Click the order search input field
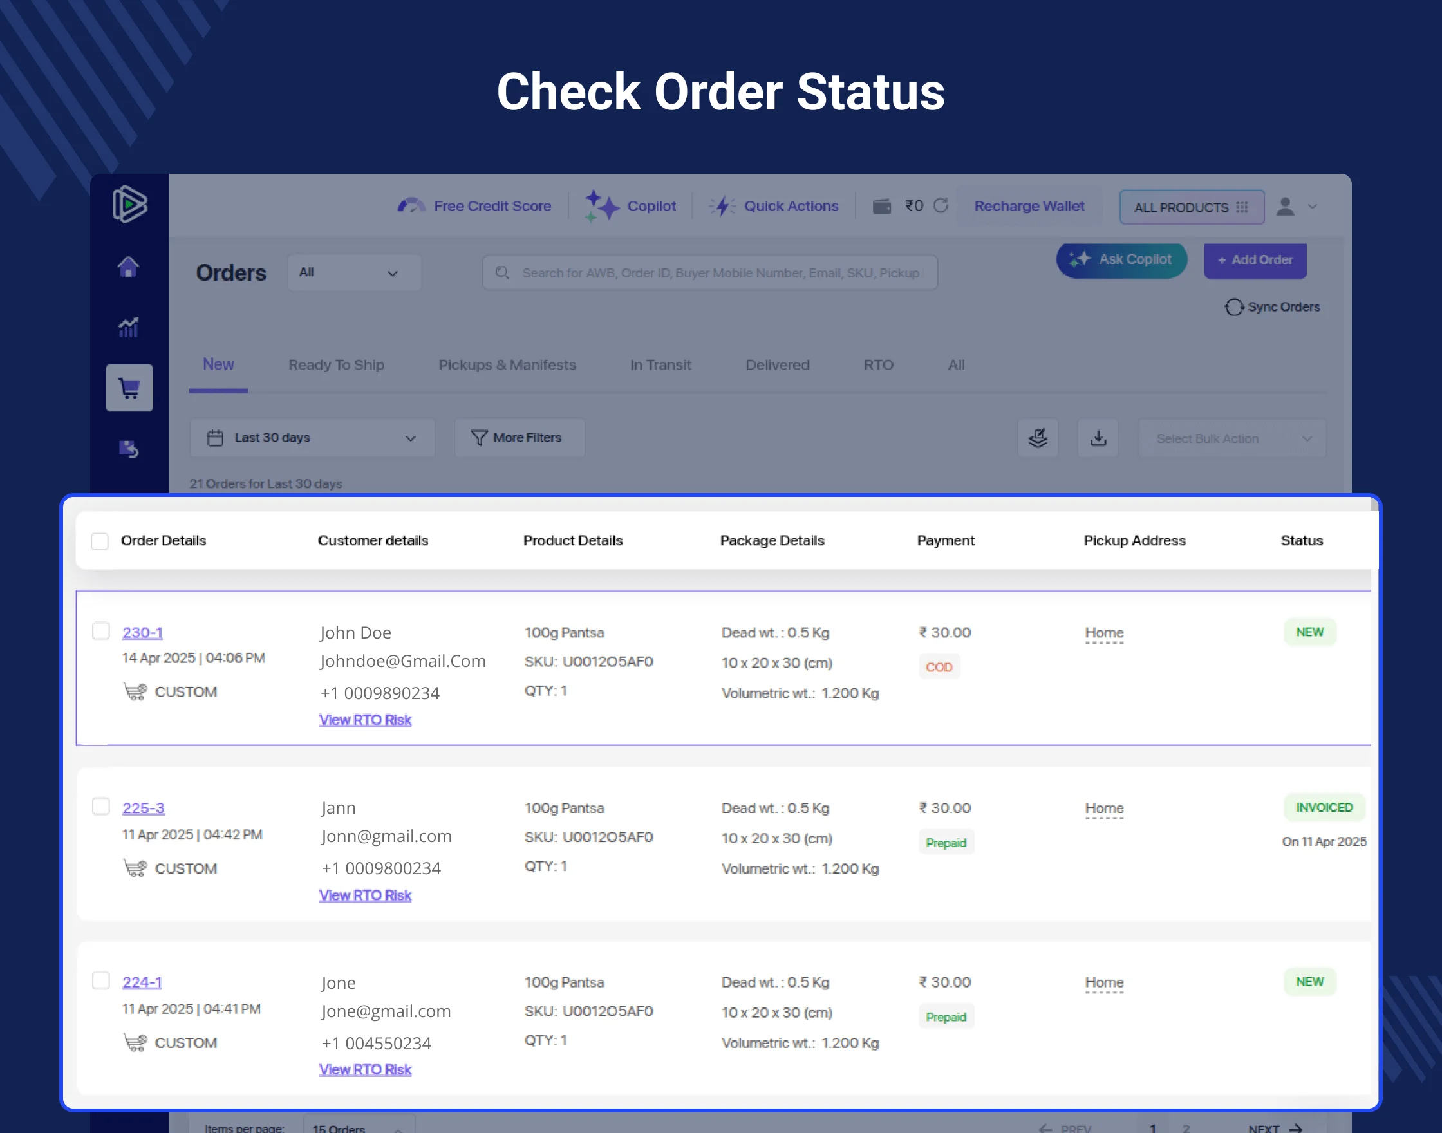The width and height of the screenshot is (1442, 1133). pyautogui.click(x=709, y=273)
